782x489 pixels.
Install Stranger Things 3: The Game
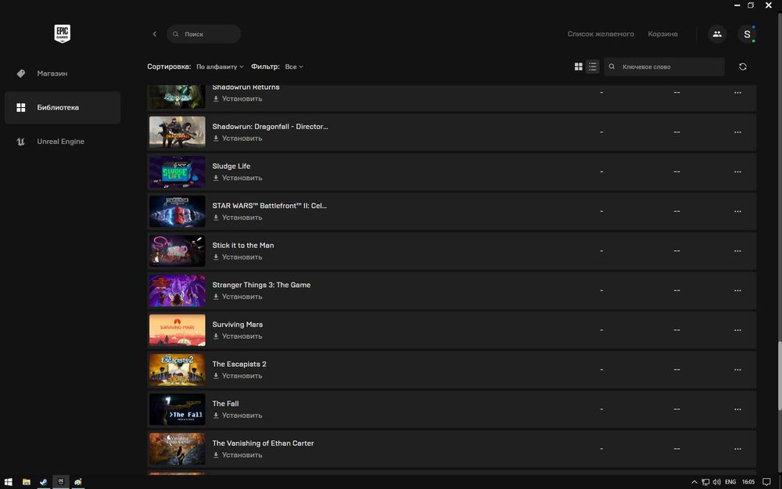238,297
